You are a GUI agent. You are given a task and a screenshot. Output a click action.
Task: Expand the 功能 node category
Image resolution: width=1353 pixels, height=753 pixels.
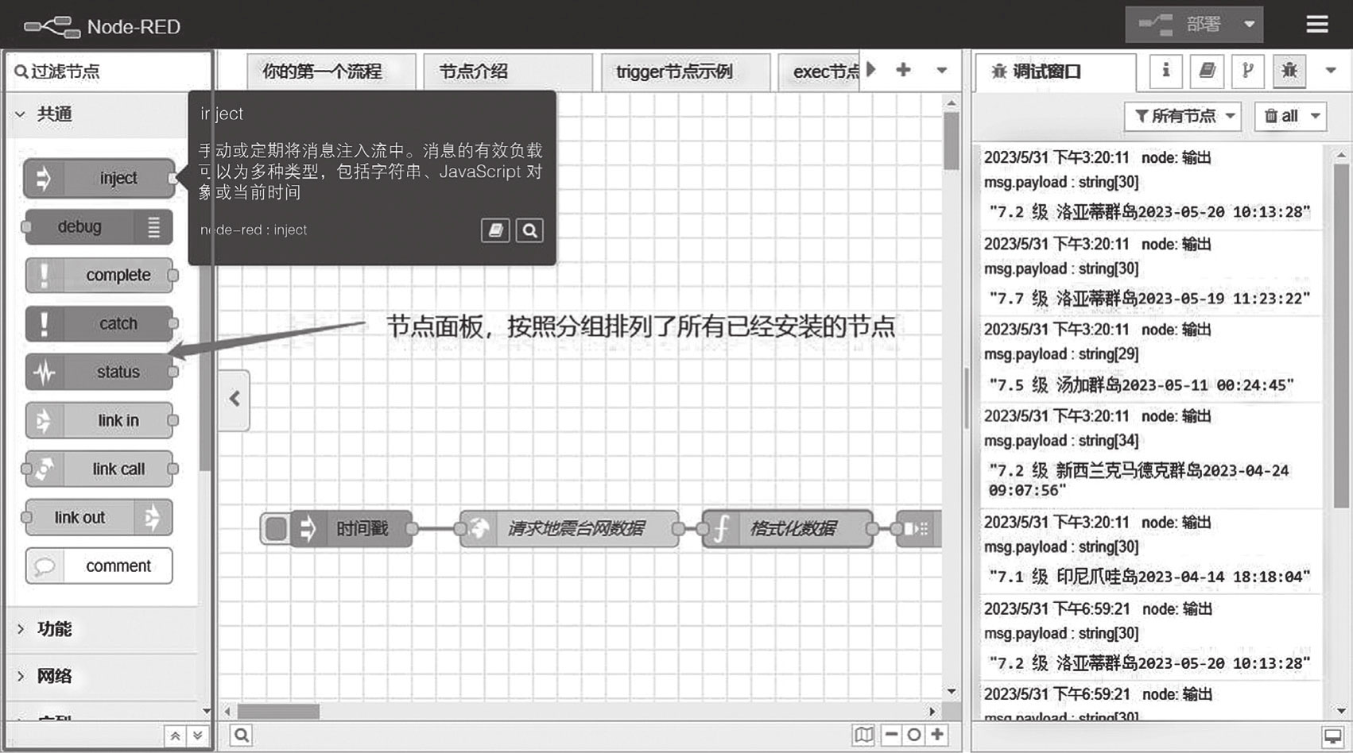click(x=54, y=629)
